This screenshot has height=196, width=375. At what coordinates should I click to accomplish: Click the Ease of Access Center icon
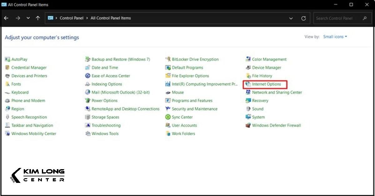[88, 76]
